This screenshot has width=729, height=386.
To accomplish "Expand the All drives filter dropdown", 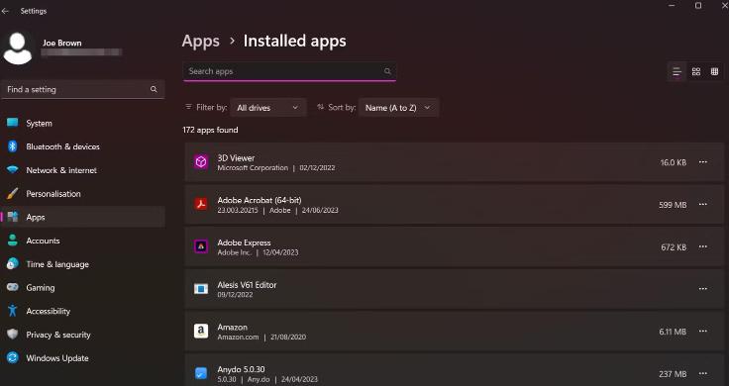I will coord(268,107).
